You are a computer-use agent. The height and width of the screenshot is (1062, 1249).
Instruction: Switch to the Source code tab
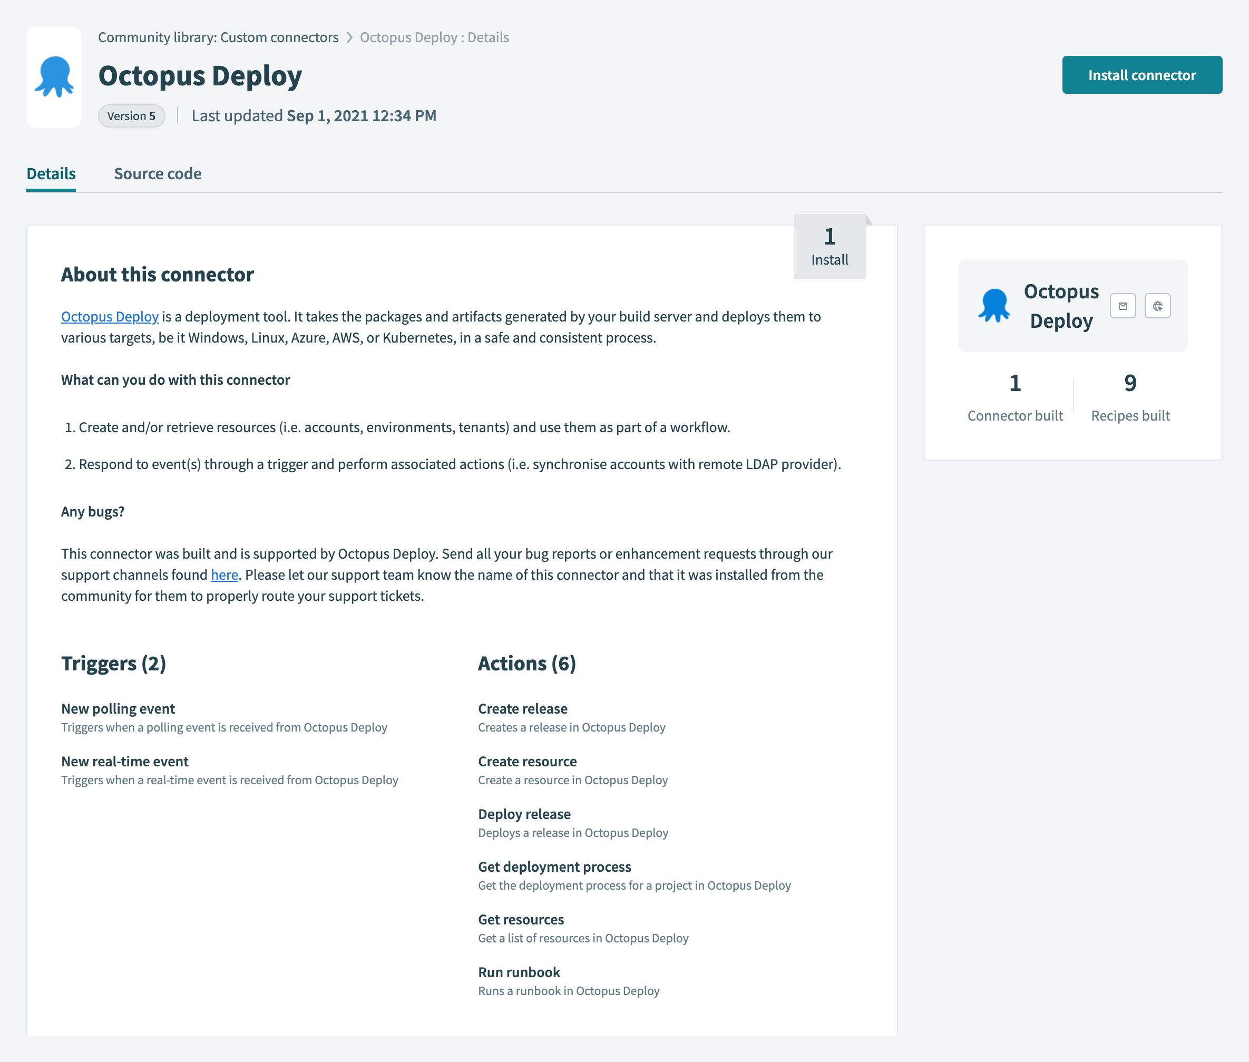coord(158,173)
